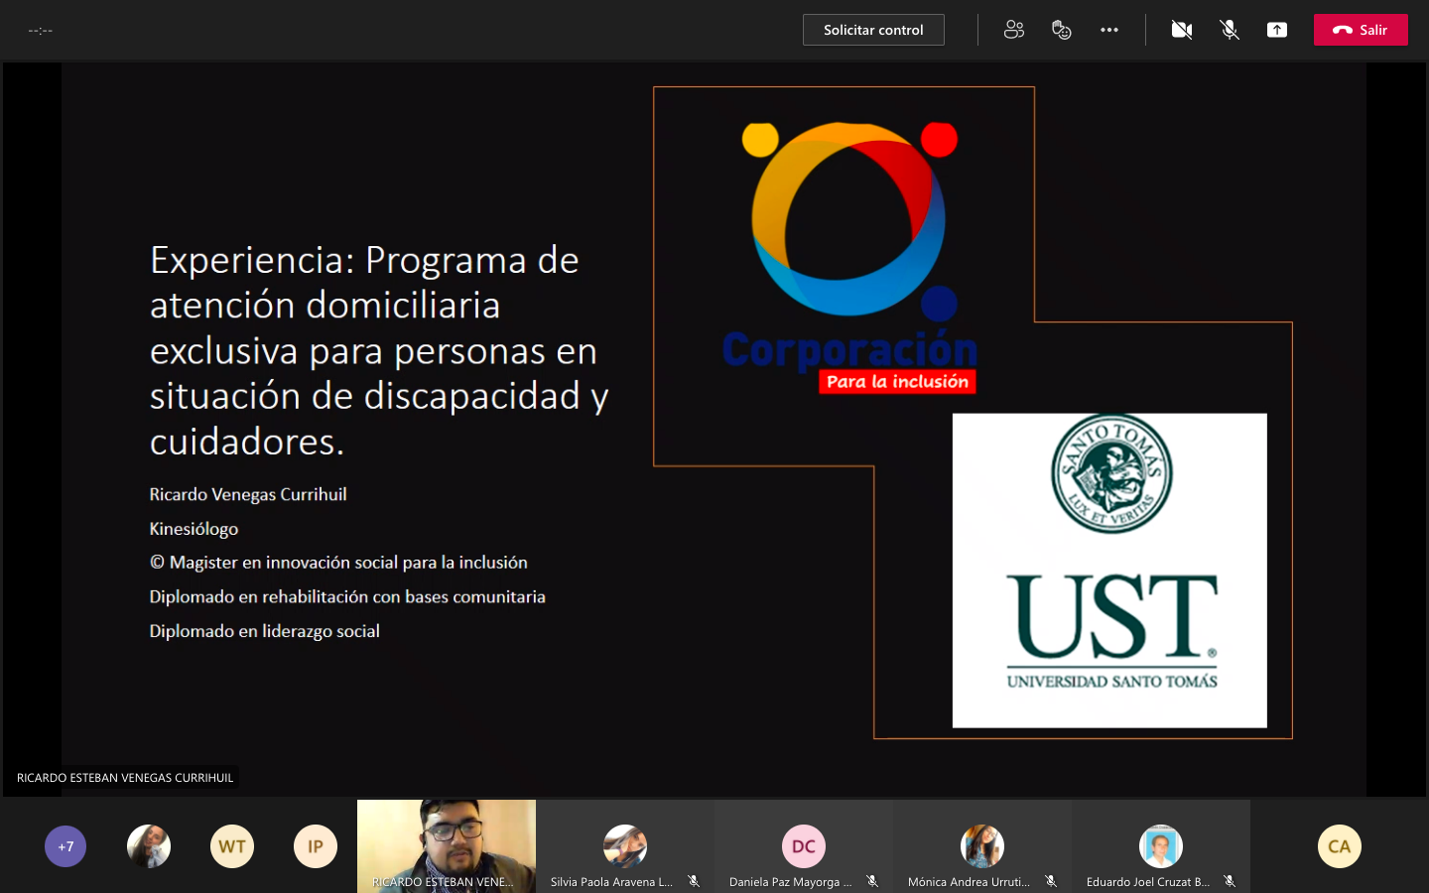Click the share content icon
The height and width of the screenshot is (893, 1429).
1276,30
